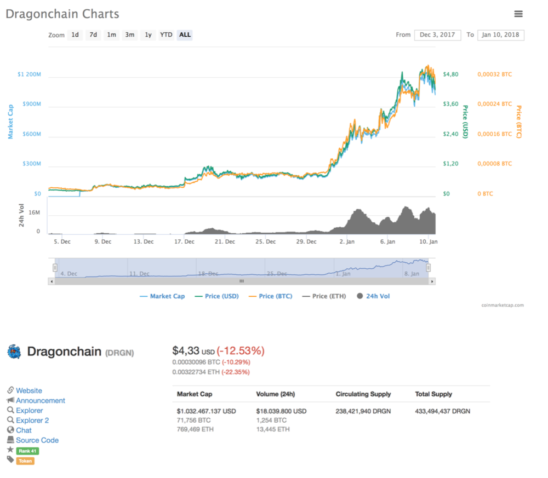
Task: Click the $1 200M market cap axis label
Action: [x=29, y=74]
